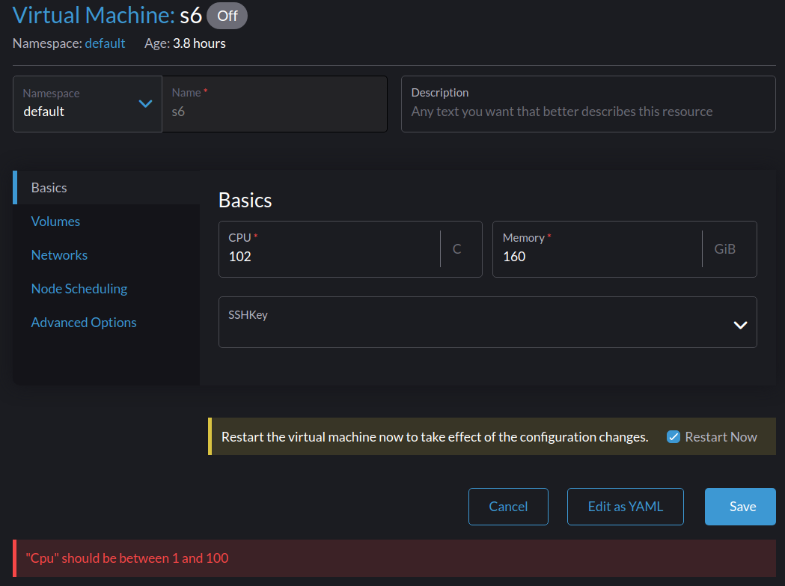Click the Off status badge
The width and height of the screenshot is (785, 586).
227,16
